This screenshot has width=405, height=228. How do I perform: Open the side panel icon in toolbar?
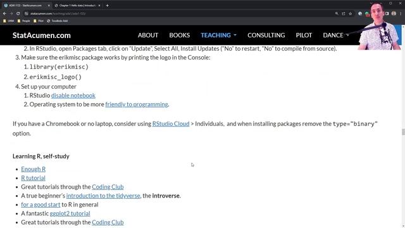[387, 13]
